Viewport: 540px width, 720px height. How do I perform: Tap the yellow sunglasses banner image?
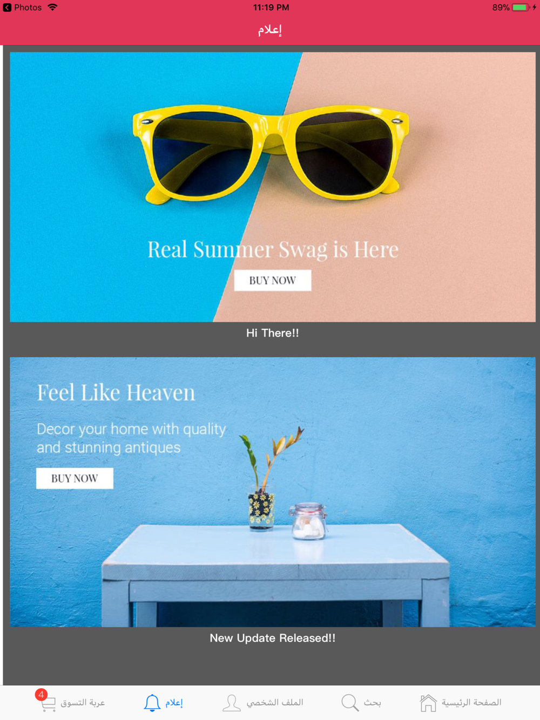tap(273, 187)
